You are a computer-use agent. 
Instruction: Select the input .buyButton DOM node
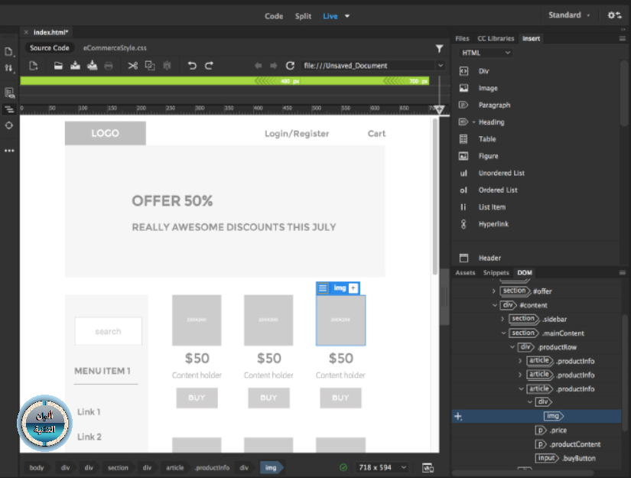click(565, 458)
